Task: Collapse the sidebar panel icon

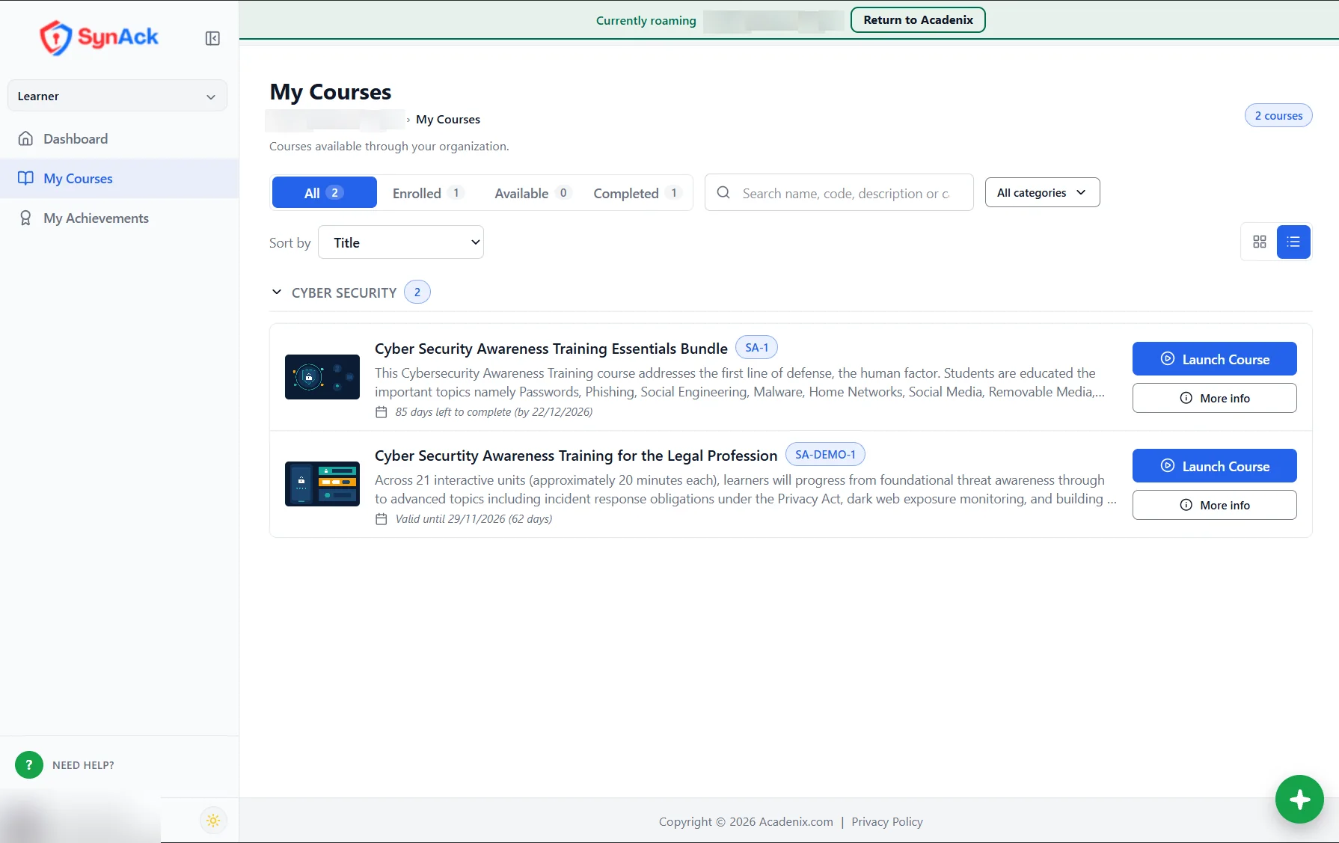Action: (212, 38)
